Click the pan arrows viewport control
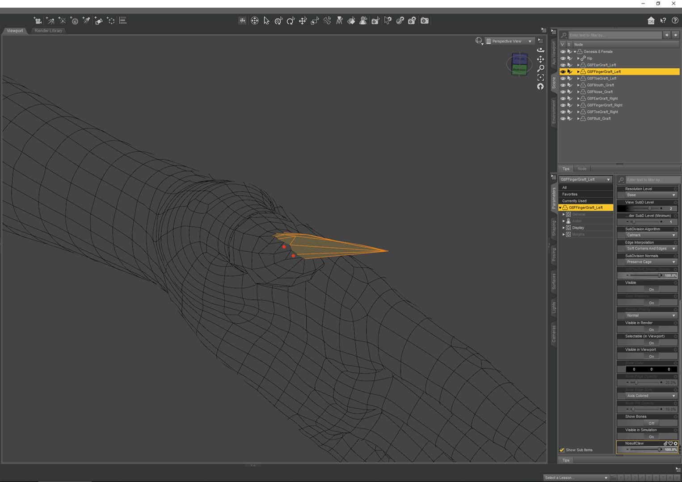 click(540, 59)
